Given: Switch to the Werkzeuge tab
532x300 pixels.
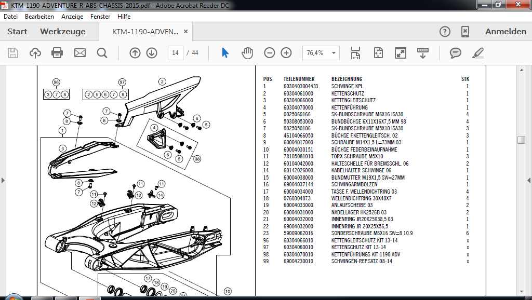Looking at the screenshot, I should click(x=62, y=32).
